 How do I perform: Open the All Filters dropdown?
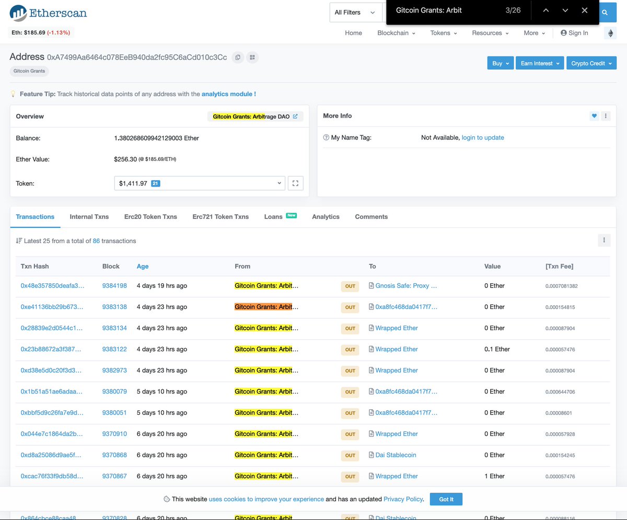[x=356, y=13]
